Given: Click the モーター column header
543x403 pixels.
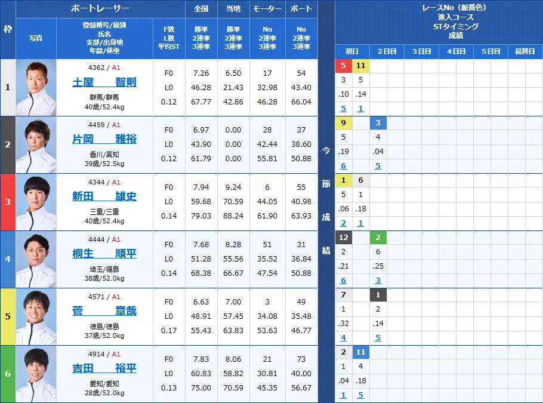Looking at the screenshot, I should (x=267, y=9).
